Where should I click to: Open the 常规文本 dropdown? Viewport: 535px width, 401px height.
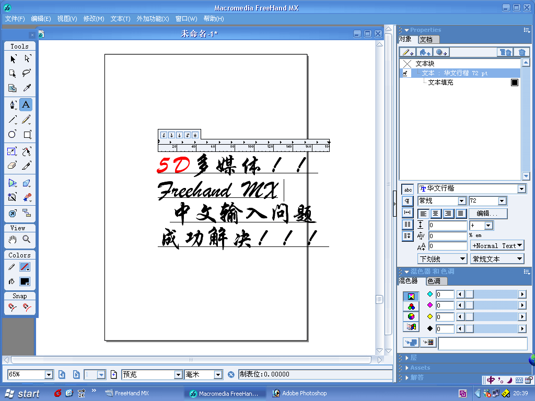(497, 259)
